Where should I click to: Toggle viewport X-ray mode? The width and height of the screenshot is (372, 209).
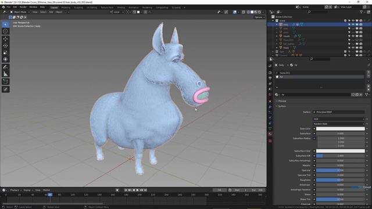coord(244,12)
